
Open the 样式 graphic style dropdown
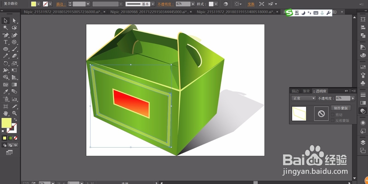click(216, 4)
